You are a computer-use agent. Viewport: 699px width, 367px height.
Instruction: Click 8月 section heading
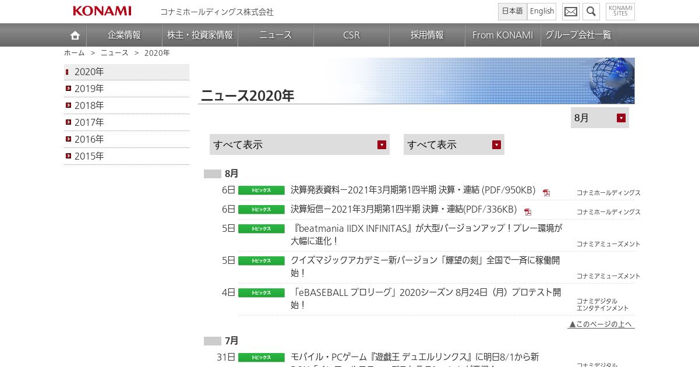click(231, 174)
